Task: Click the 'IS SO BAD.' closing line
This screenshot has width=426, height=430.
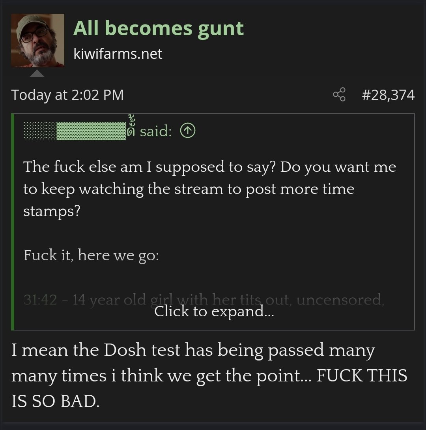Action: pyautogui.click(x=55, y=401)
